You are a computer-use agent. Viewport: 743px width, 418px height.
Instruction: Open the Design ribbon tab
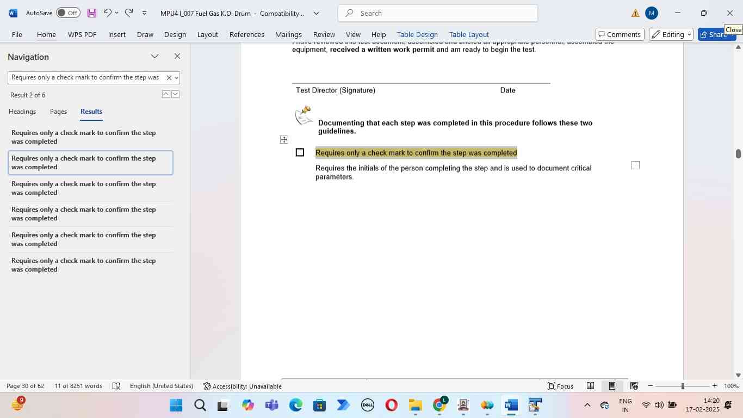click(x=175, y=34)
